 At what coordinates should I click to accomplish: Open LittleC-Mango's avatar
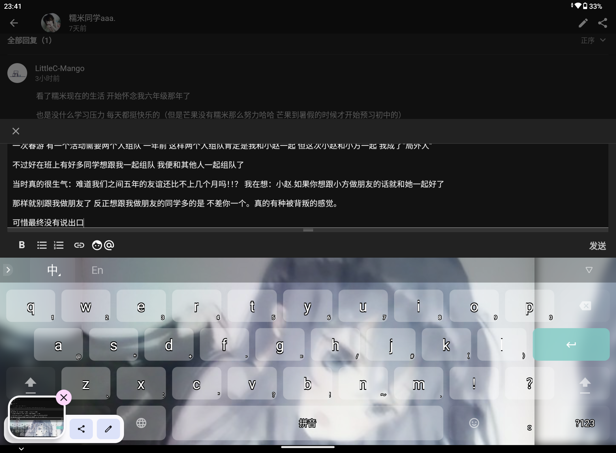(x=17, y=73)
